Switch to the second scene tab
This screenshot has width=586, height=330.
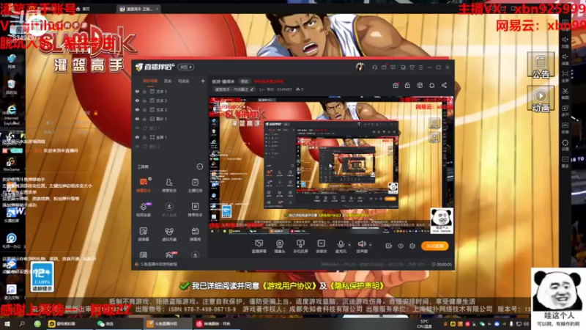pos(168,81)
